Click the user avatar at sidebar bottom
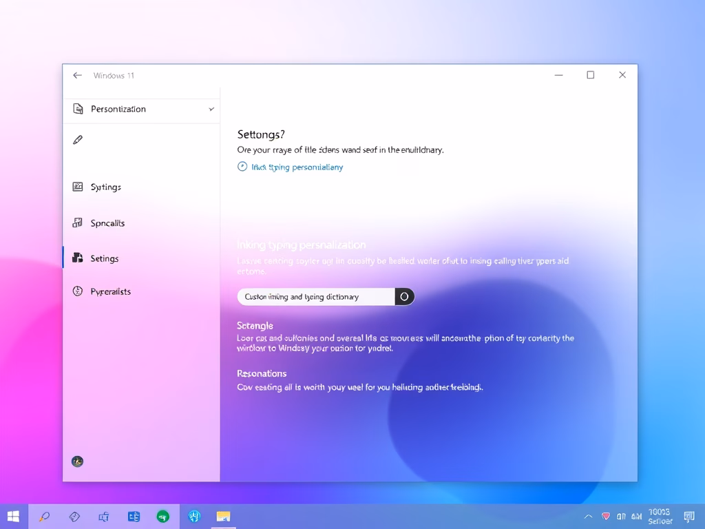 point(77,461)
